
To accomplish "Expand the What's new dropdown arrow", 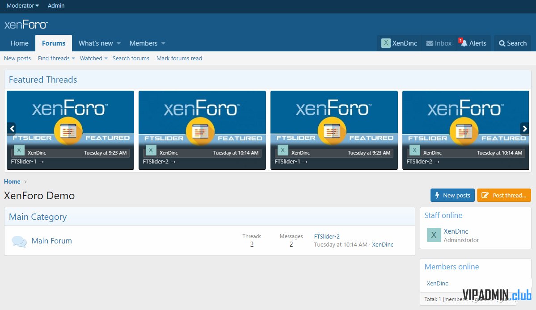I will 119,43.
